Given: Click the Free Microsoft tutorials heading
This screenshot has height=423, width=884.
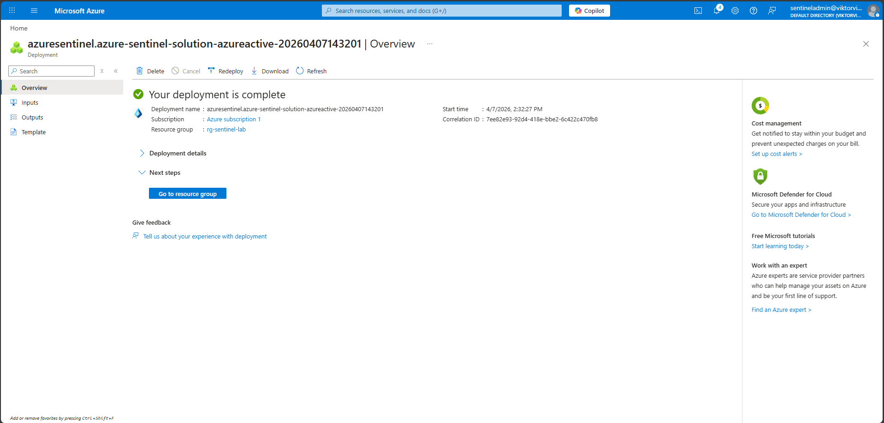Looking at the screenshot, I should click(783, 236).
